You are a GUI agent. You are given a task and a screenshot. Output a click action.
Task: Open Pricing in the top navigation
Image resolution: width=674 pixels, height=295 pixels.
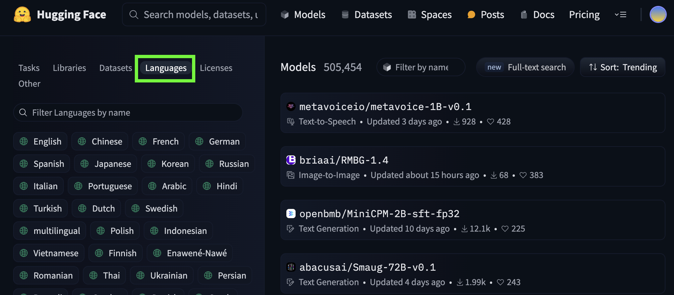[x=584, y=14]
